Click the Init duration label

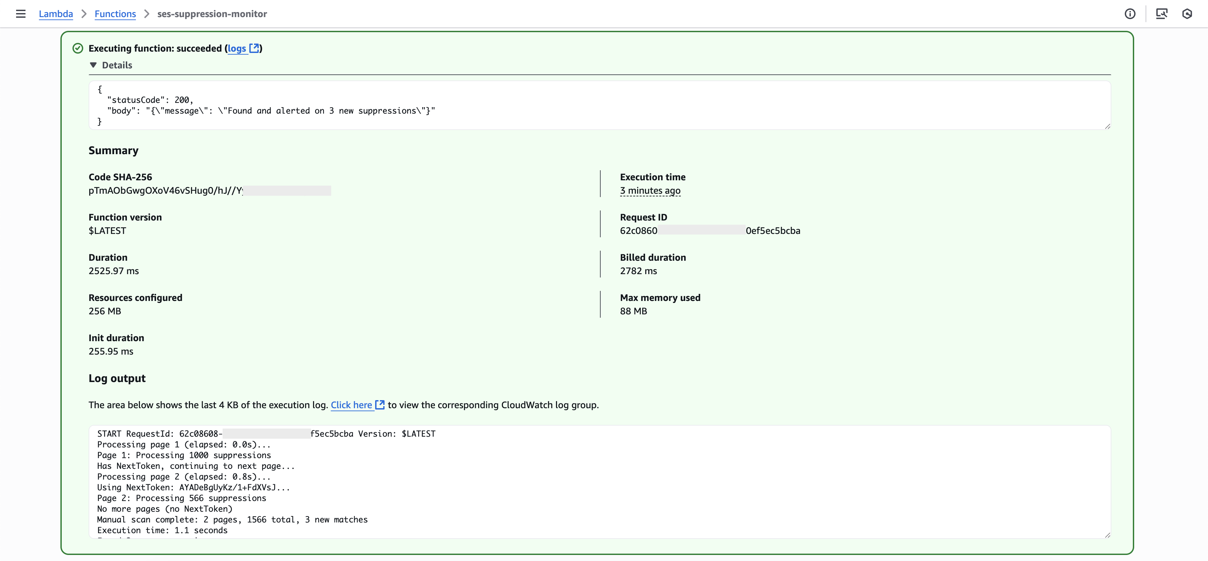point(116,338)
